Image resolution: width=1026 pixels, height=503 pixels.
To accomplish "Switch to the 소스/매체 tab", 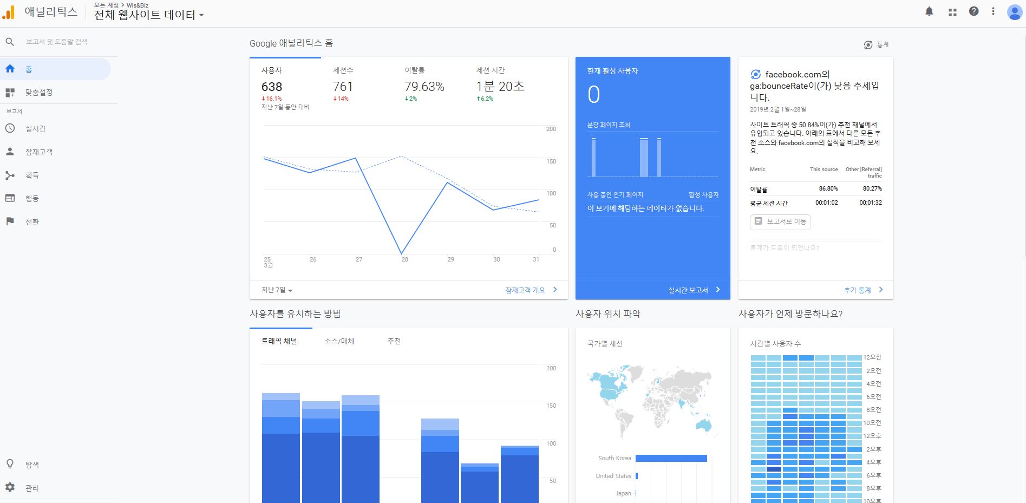I will 339,341.
